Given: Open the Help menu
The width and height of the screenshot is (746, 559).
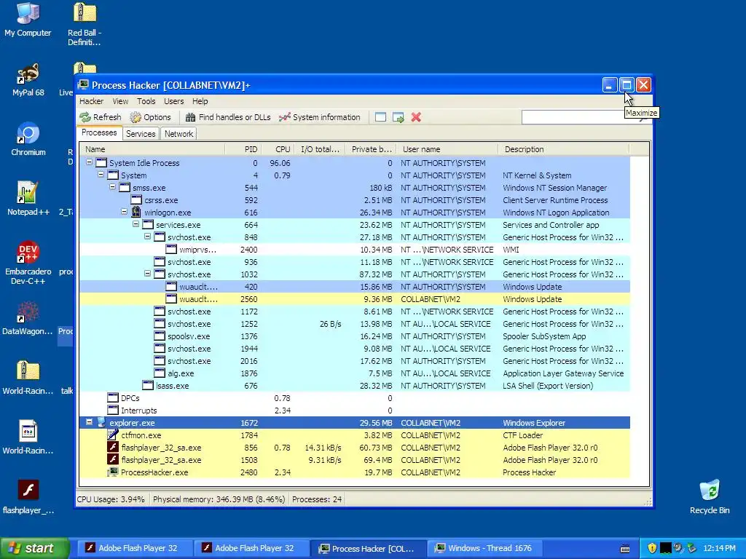Looking at the screenshot, I should (200, 101).
